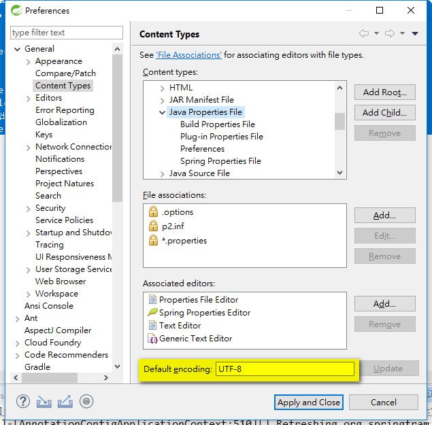432x425 pixels.
Task: Click the export preferences icon
Action: click(x=65, y=402)
